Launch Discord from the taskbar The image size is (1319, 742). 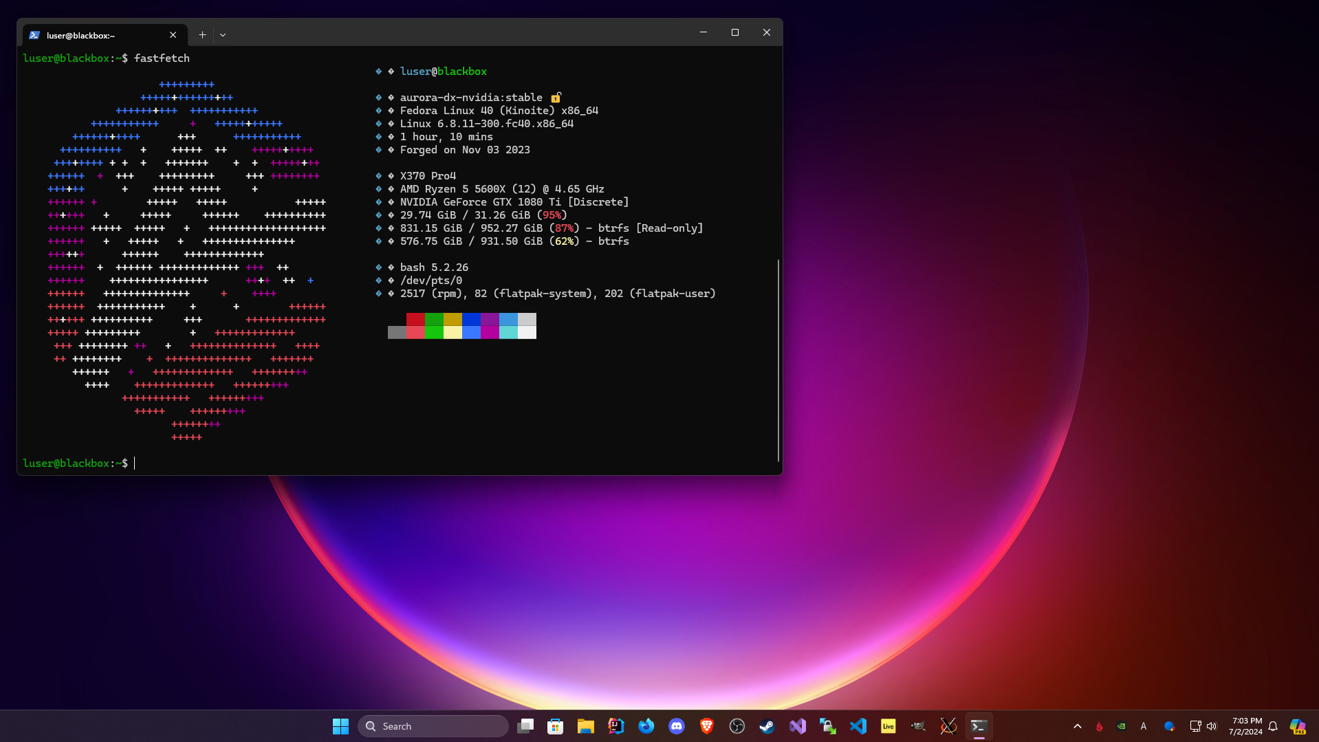pyautogui.click(x=676, y=726)
